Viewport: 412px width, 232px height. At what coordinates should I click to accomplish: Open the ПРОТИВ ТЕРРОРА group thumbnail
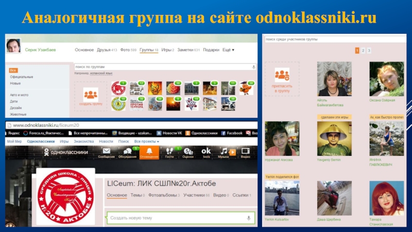tap(136, 104)
